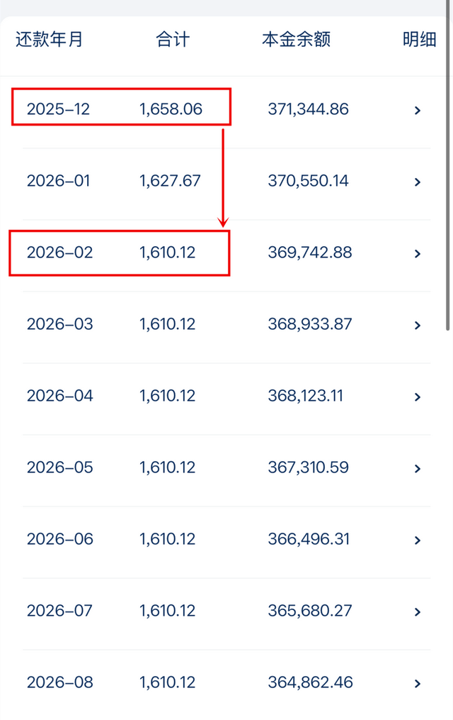Open details chevron for 2025-12 repayment
Image resolution: width=453 pixels, height=720 pixels.
(418, 110)
